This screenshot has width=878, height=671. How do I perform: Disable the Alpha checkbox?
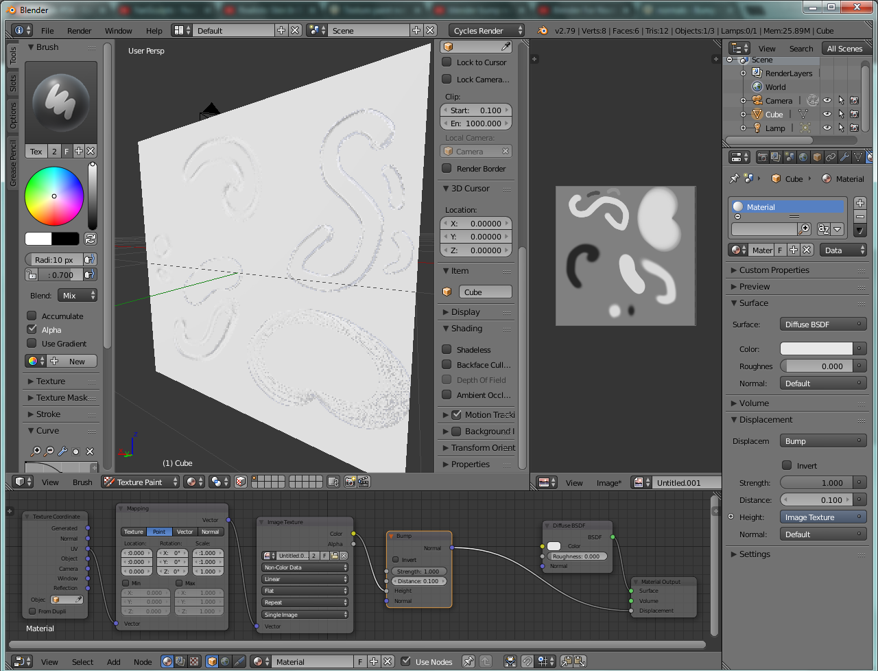point(32,329)
